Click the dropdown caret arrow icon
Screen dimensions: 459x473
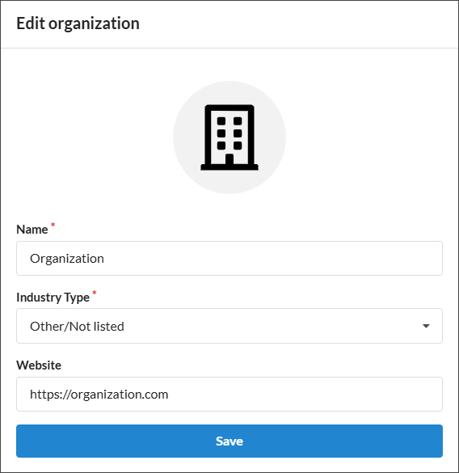pos(426,326)
